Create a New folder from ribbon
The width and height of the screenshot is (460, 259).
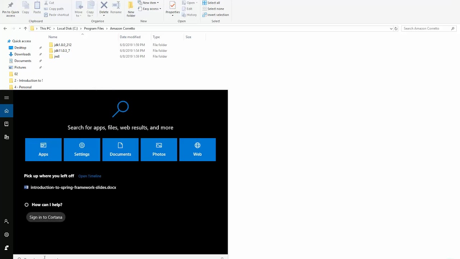131,9
